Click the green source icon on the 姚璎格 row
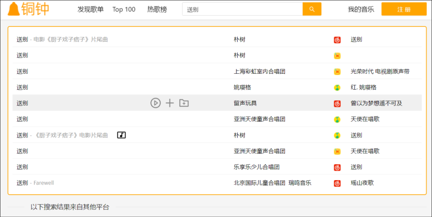Image resolution: width=432 pixels, height=217 pixels. [337, 88]
